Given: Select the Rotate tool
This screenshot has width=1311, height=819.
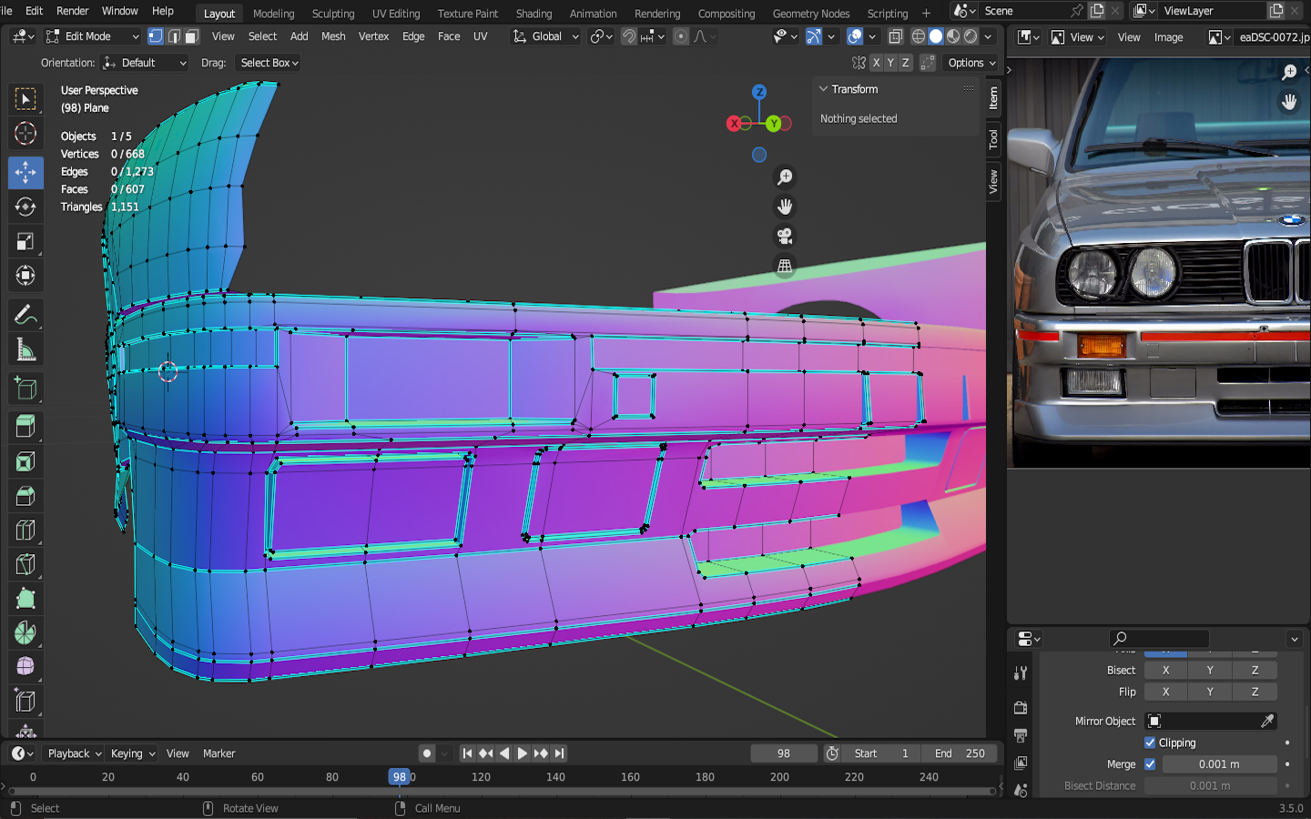Looking at the screenshot, I should point(25,207).
